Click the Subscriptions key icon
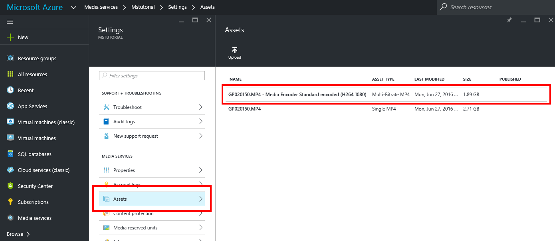Screen dimensions: 555x241 point(10,202)
